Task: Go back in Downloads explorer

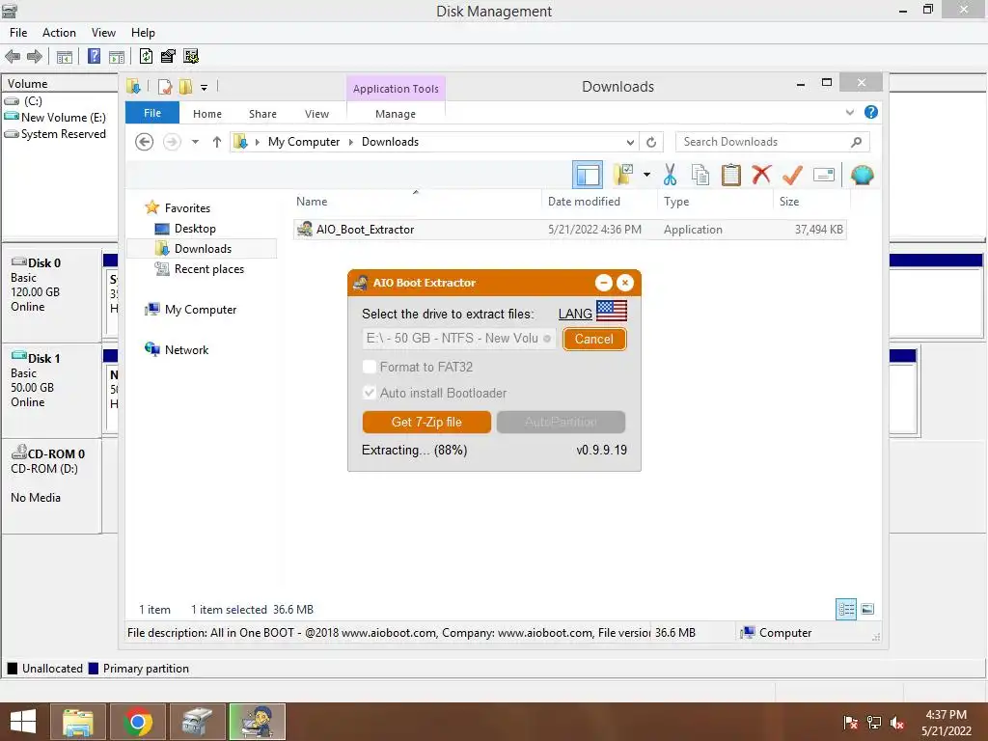Action: click(145, 142)
